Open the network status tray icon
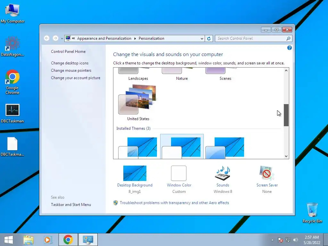This screenshot has height=246, width=328. coord(288,240)
